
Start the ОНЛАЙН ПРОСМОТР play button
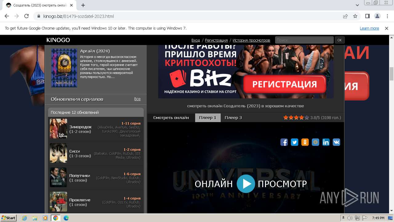tap(246, 184)
